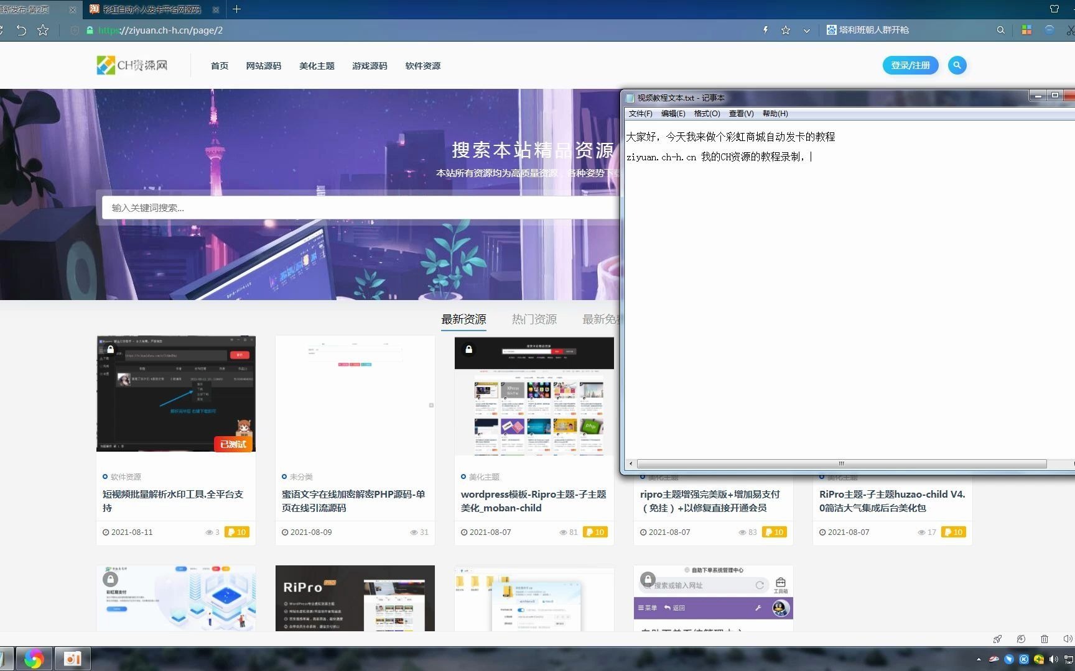Click the Baidu paw icon in the search box
The image size is (1075, 671).
pos(831,30)
